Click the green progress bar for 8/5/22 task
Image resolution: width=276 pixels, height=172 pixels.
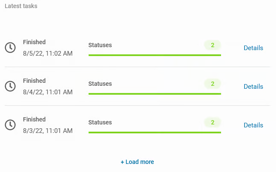coord(155,55)
